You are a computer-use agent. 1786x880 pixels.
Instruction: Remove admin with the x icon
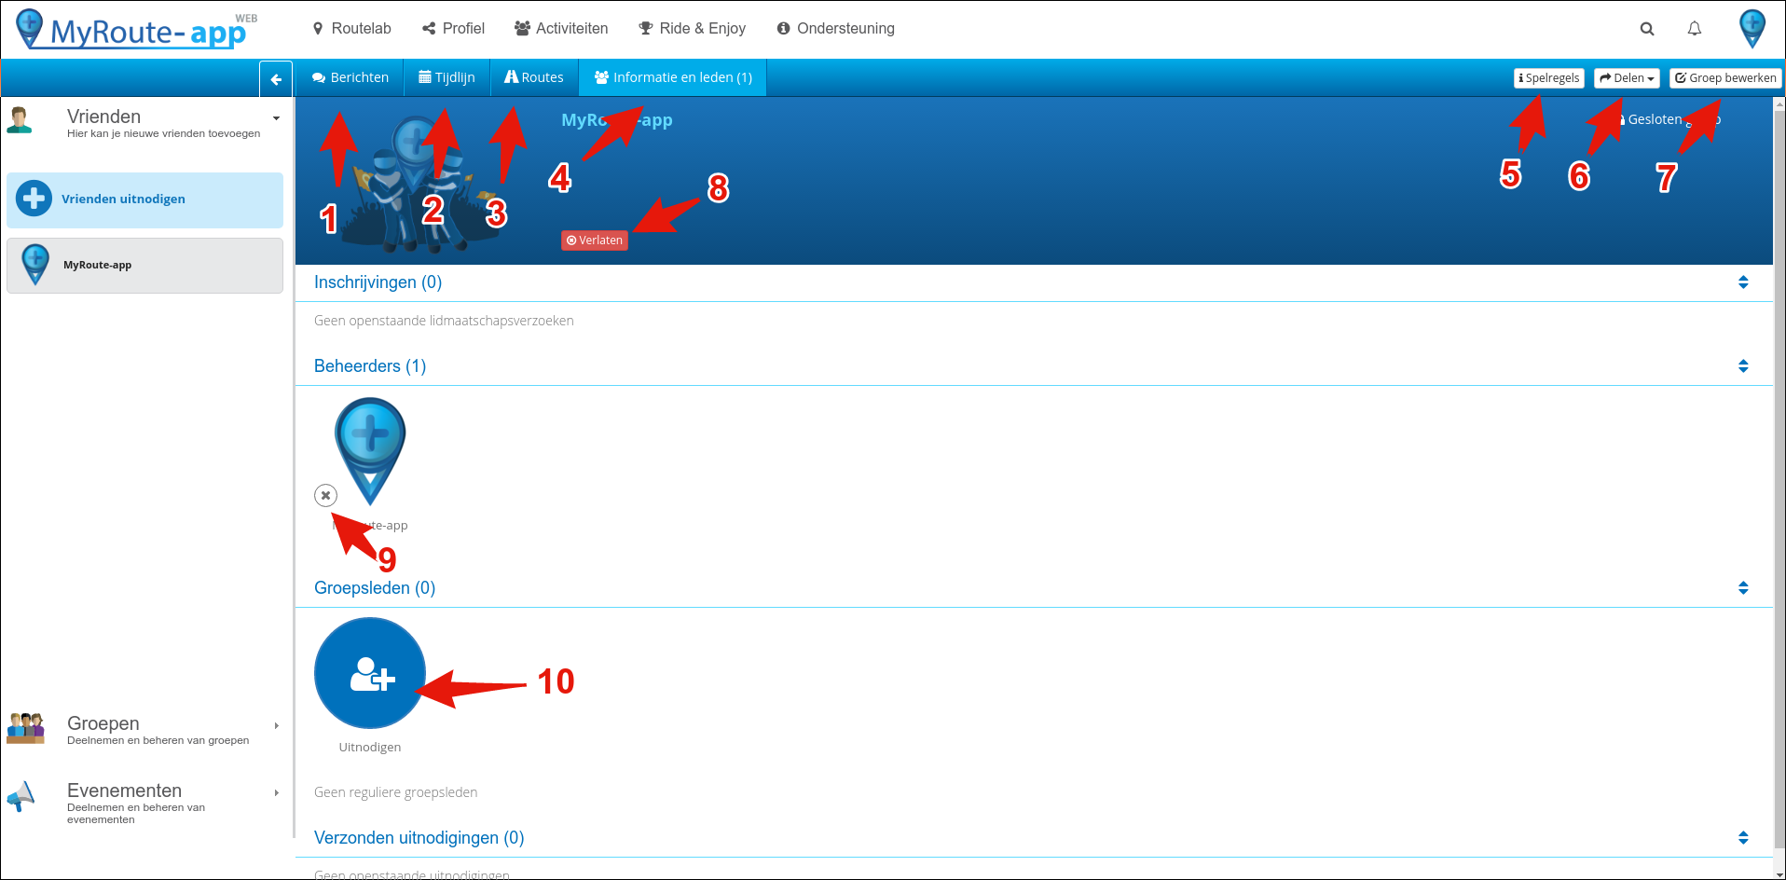point(325,495)
